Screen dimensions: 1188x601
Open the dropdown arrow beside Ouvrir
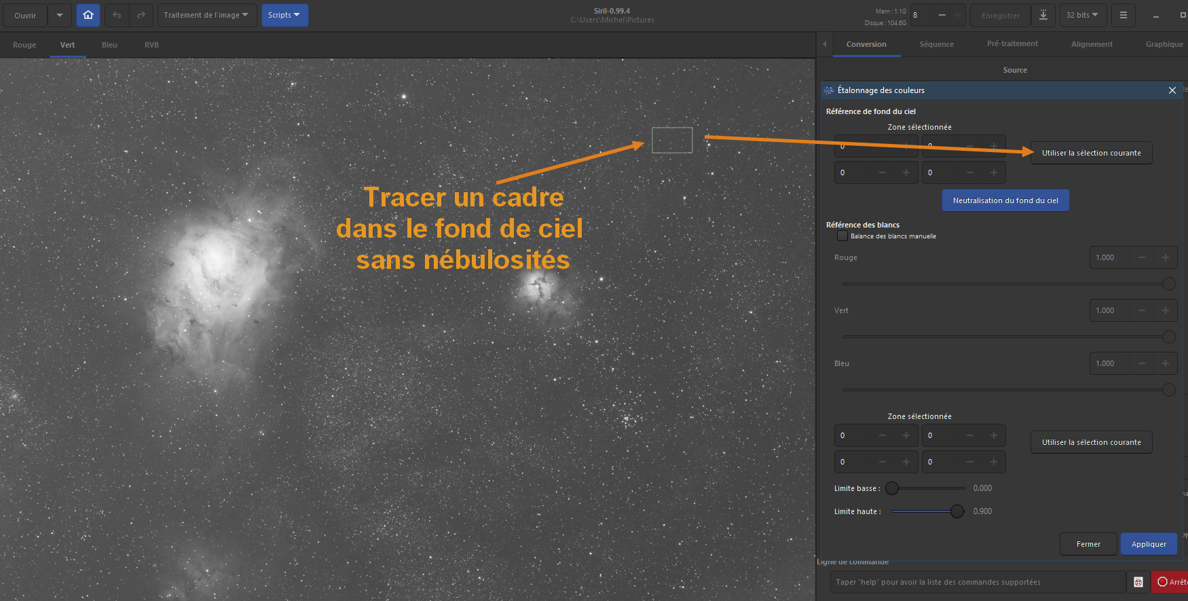60,15
